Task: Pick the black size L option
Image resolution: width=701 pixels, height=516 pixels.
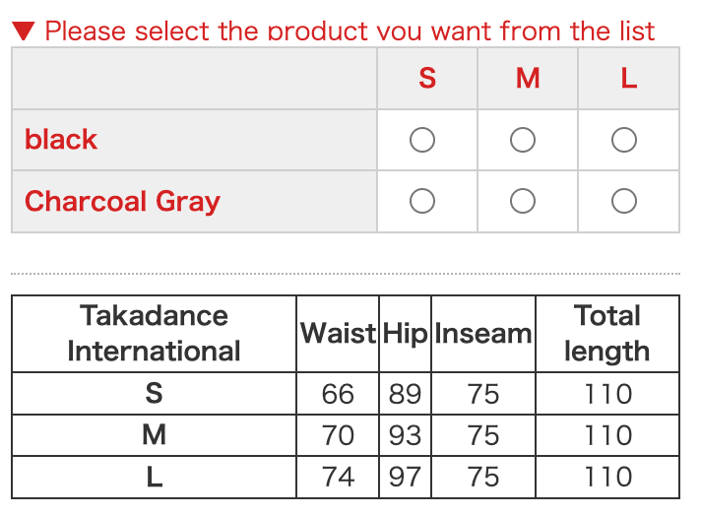Action: pyautogui.click(x=623, y=141)
